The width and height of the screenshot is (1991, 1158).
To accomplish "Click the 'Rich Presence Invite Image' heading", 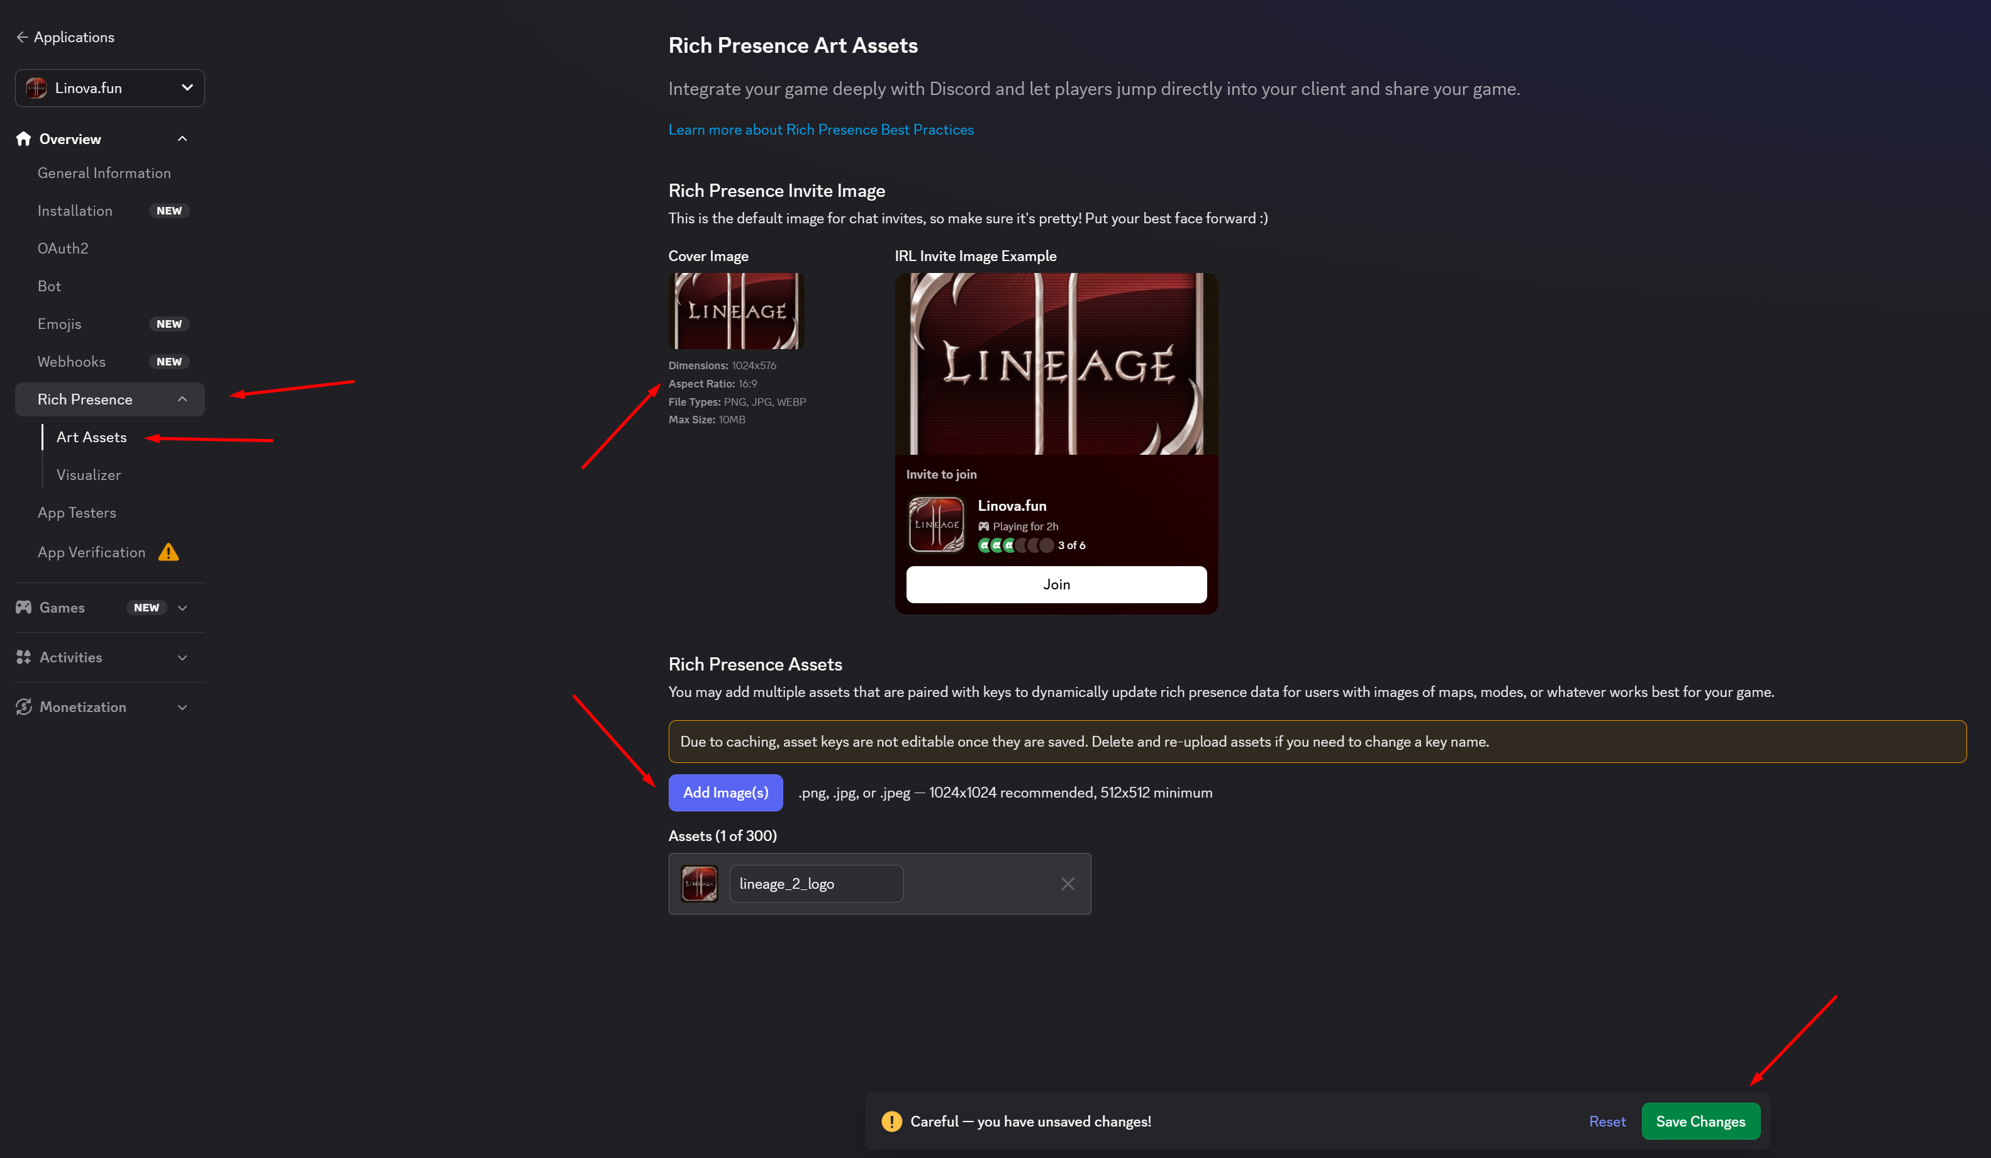I will click(x=777, y=191).
